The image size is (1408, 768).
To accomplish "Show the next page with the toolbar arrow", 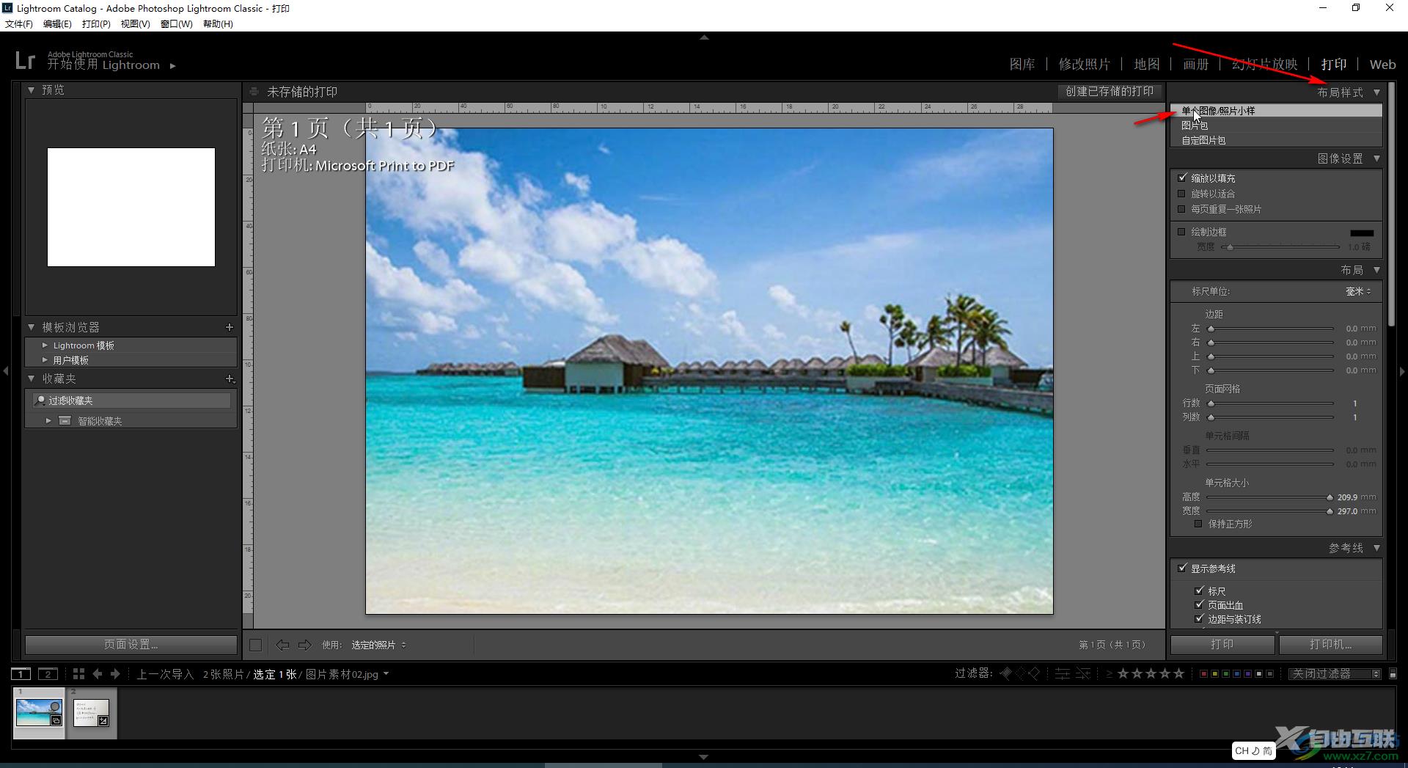I will [305, 645].
